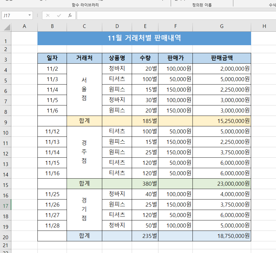Image resolution: width=276 pixels, height=253 pixels.
Task: Click the title '11월 거래처별 판매내역'
Action: 144,38
